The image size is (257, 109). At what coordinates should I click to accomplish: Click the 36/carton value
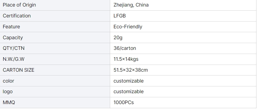[125, 48]
